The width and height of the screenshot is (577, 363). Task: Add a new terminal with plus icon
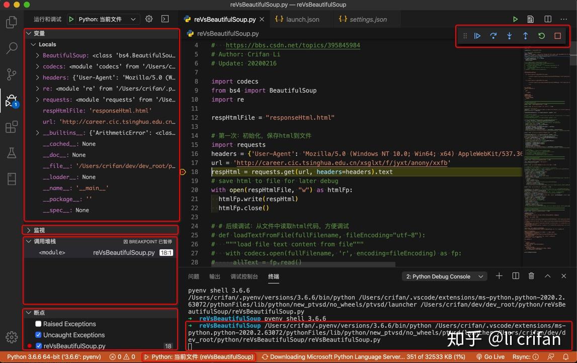499,276
